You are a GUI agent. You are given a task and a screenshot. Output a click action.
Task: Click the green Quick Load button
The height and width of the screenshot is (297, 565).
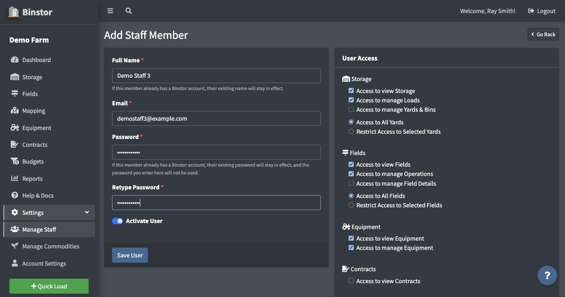[49, 286]
